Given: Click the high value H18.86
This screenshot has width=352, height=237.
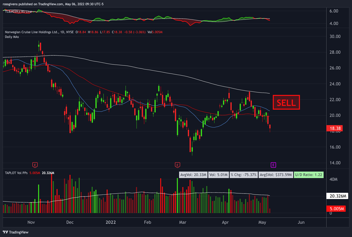Looking at the screenshot, I should (93, 32).
